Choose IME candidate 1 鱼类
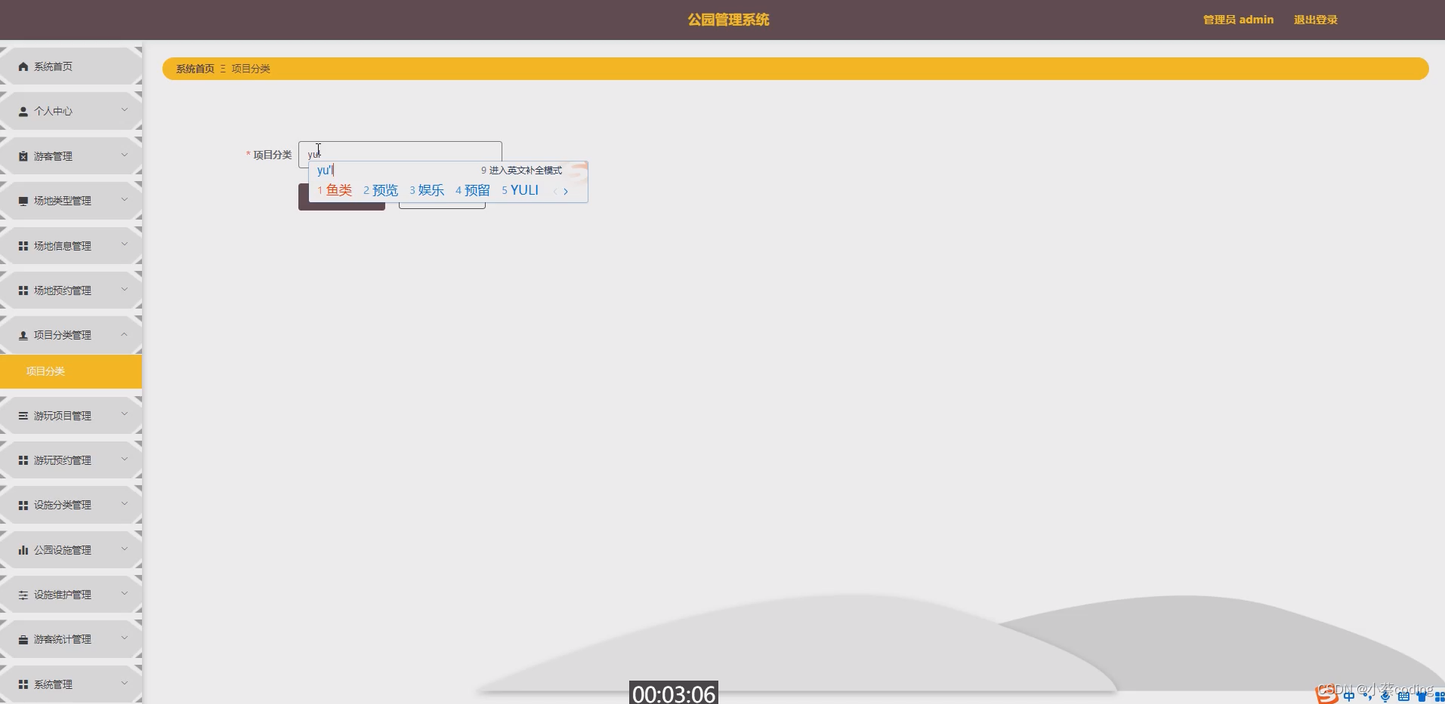This screenshot has height=704, width=1445. click(335, 190)
